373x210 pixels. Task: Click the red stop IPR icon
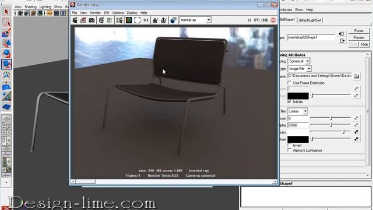click(x=273, y=20)
